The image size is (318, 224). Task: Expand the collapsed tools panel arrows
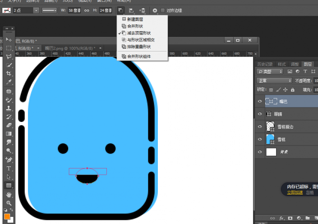[7, 28]
